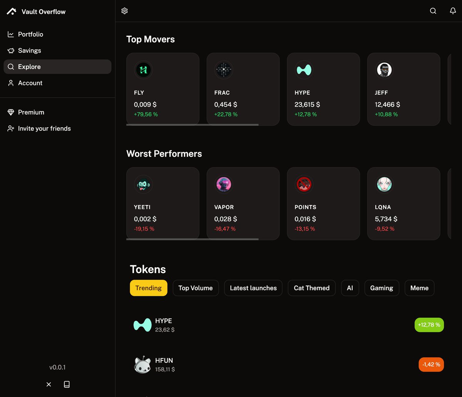Click the HFUN token name in list
Viewport: 462px width, 397px height.
pyautogui.click(x=164, y=360)
